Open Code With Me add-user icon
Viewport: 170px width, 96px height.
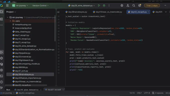tap(128, 6)
